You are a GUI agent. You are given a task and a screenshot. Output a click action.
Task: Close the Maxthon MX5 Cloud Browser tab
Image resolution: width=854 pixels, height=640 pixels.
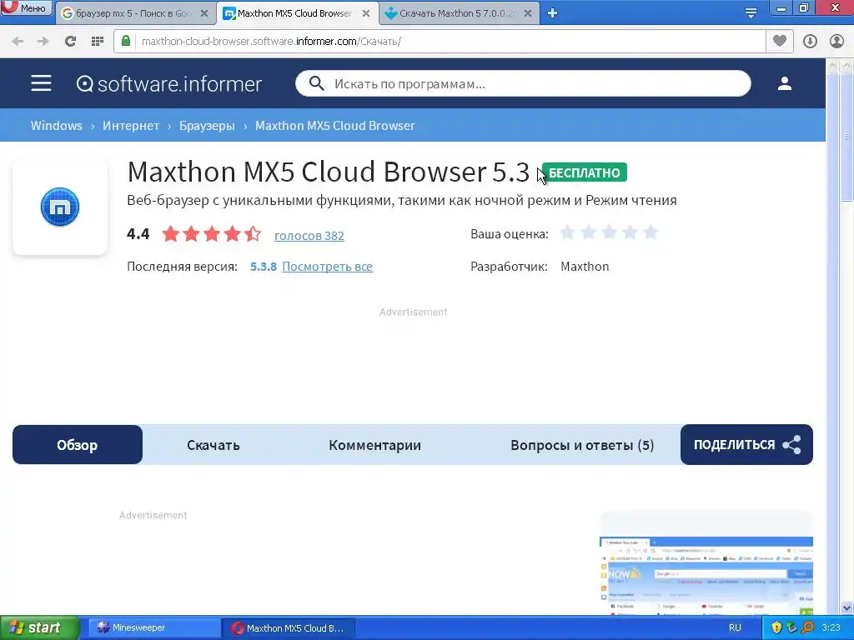pyautogui.click(x=366, y=13)
